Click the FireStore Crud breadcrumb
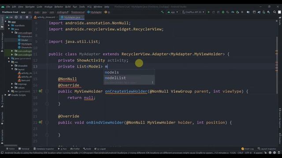Image resolution: width=282 pixels, height=158 pixels. click(x=10, y=12)
